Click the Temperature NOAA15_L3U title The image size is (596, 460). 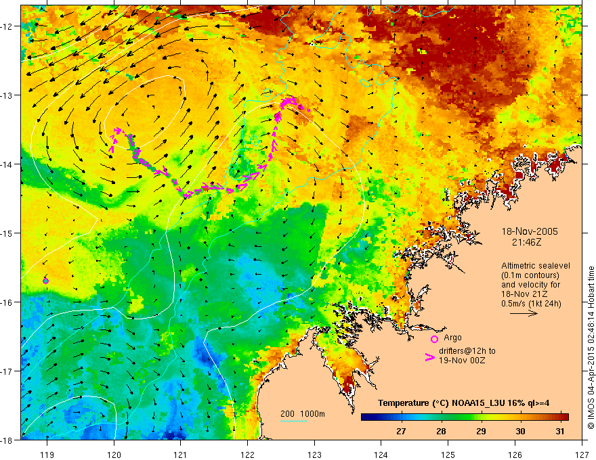tap(463, 402)
